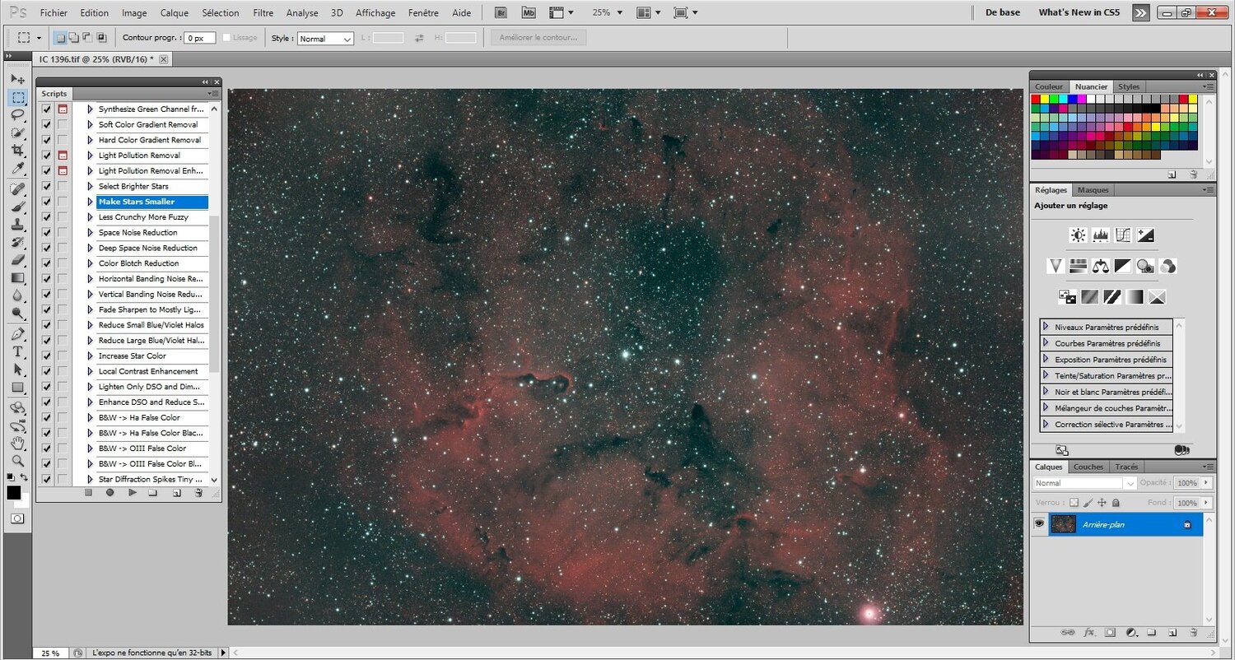This screenshot has height=660, width=1235.
Task: Toggle the dialog box for Light Pollution Removal
Action: click(63, 156)
